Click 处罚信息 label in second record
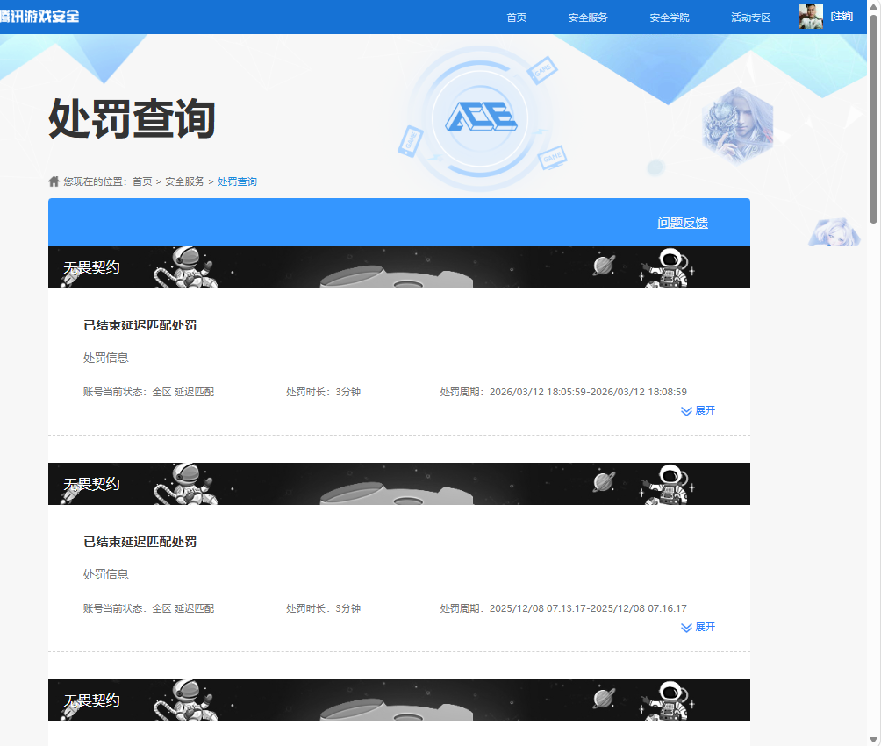881x746 pixels. point(105,575)
